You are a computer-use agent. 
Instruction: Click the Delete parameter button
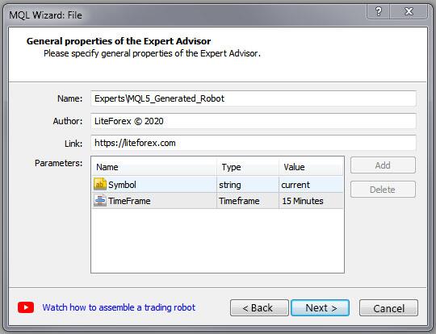(383, 190)
